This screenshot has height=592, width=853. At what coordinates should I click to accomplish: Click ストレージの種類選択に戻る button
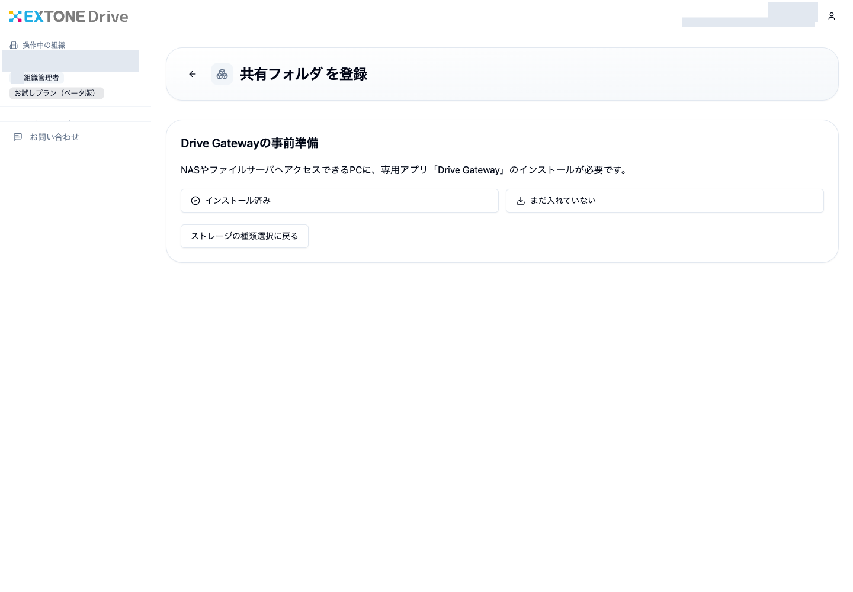pos(245,236)
